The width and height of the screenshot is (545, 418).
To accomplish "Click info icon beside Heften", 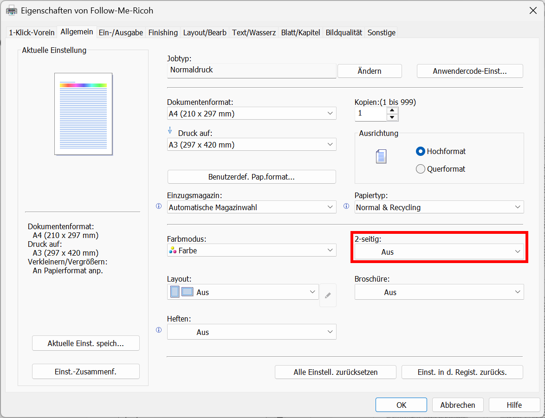I will click(159, 330).
